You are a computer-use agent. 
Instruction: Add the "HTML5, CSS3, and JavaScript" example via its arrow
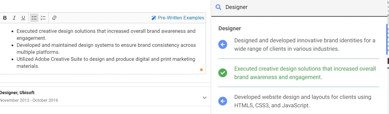pyautogui.click(x=223, y=101)
